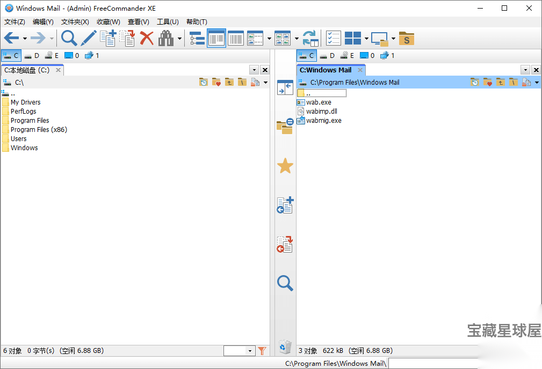The width and height of the screenshot is (542, 369).
Task: Click the gold favorites star
Action: pos(285,166)
